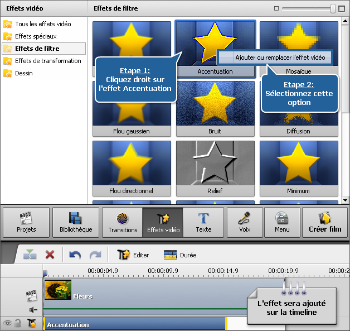Toggle the effects track lock

tap(18, 324)
